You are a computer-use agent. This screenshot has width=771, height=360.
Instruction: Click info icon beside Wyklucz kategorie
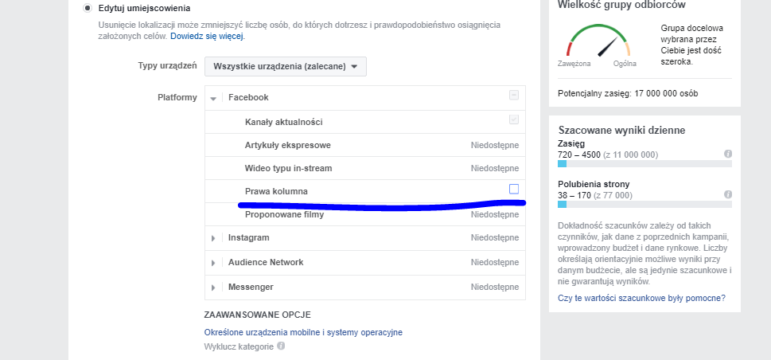click(281, 346)
